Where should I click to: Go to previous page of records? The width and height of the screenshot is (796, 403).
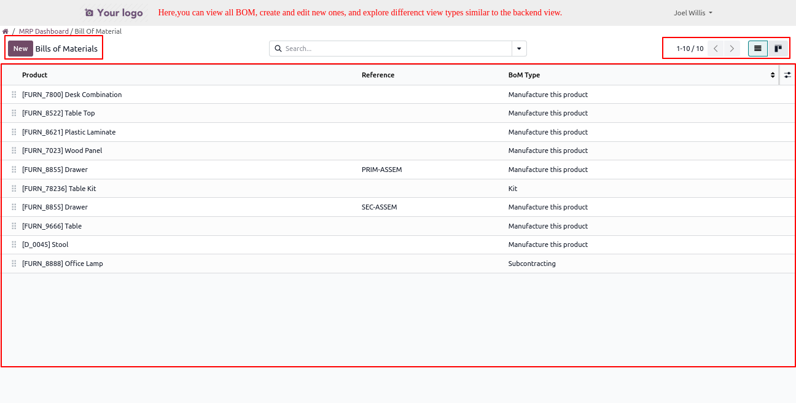click(x=716, y=49)
